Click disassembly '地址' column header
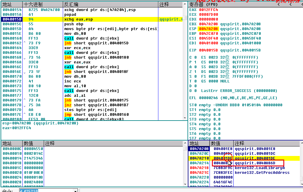Viewport: 303px width, 192px height. (12, 4)
